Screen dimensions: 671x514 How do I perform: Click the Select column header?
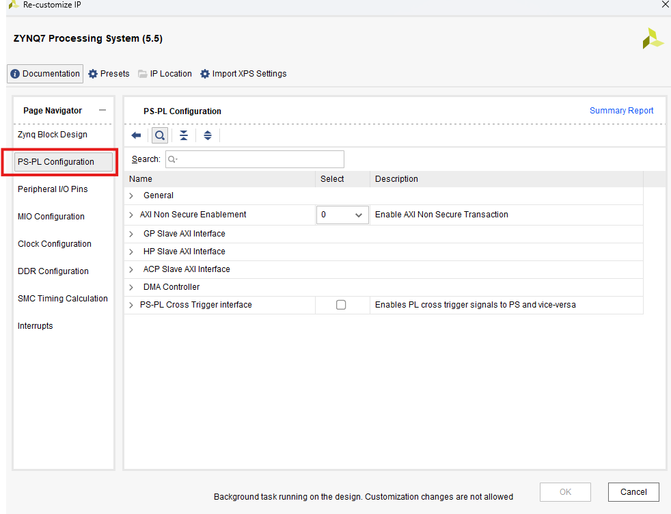tap(332, 179)
